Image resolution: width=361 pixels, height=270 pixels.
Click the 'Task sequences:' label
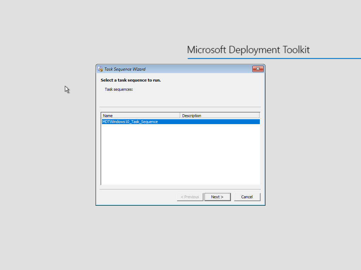click(x=119, y=89)
